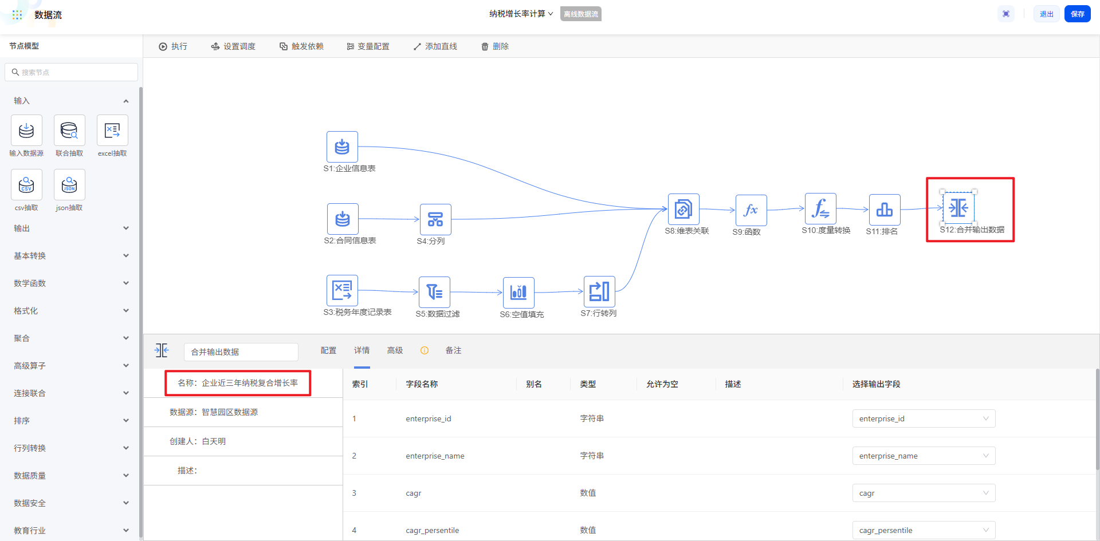1100x541 pixels.
Task: Click the fullscreen icon in header
Action: point(1006,14)
